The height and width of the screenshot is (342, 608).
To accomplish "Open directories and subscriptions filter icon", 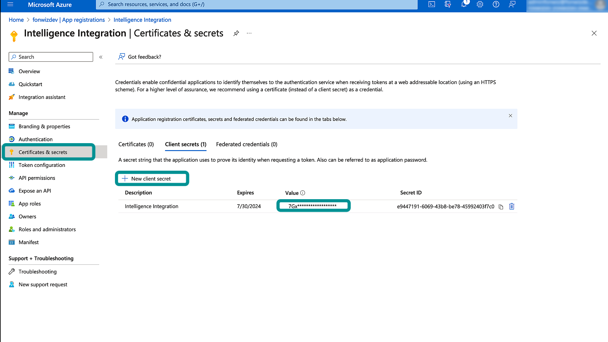I will tap(448, 4).
